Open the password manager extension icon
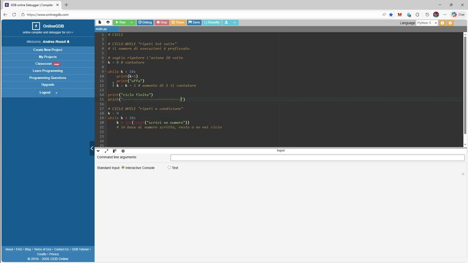The height and width of the screenshot is (263, 468). click(409, 15)
